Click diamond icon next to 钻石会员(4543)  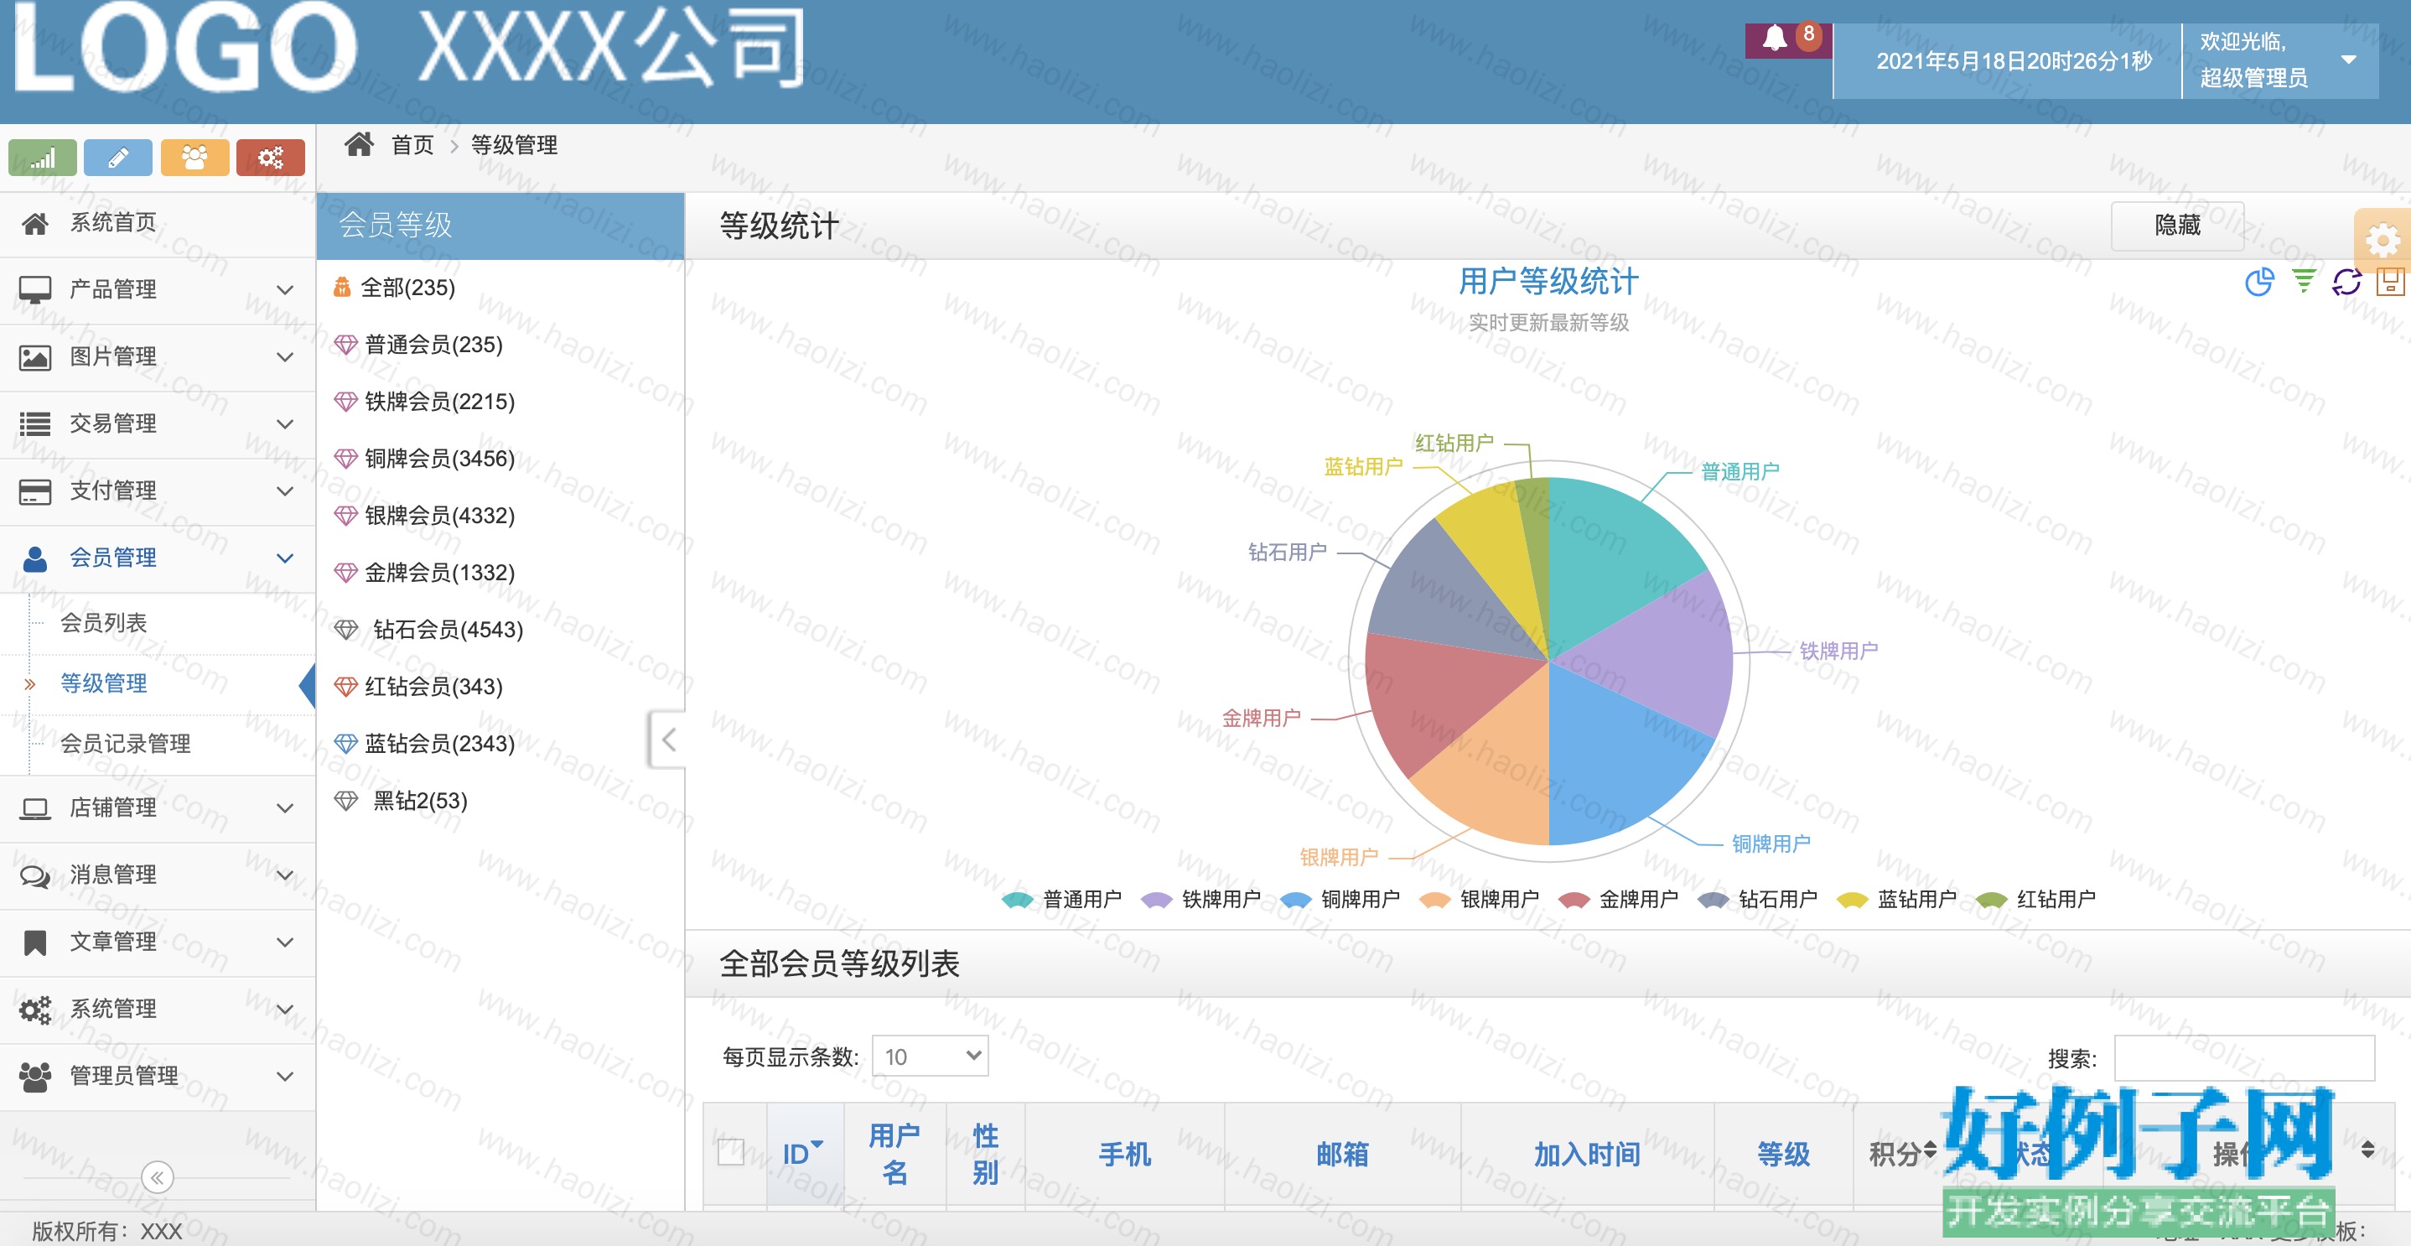(346, 630)
